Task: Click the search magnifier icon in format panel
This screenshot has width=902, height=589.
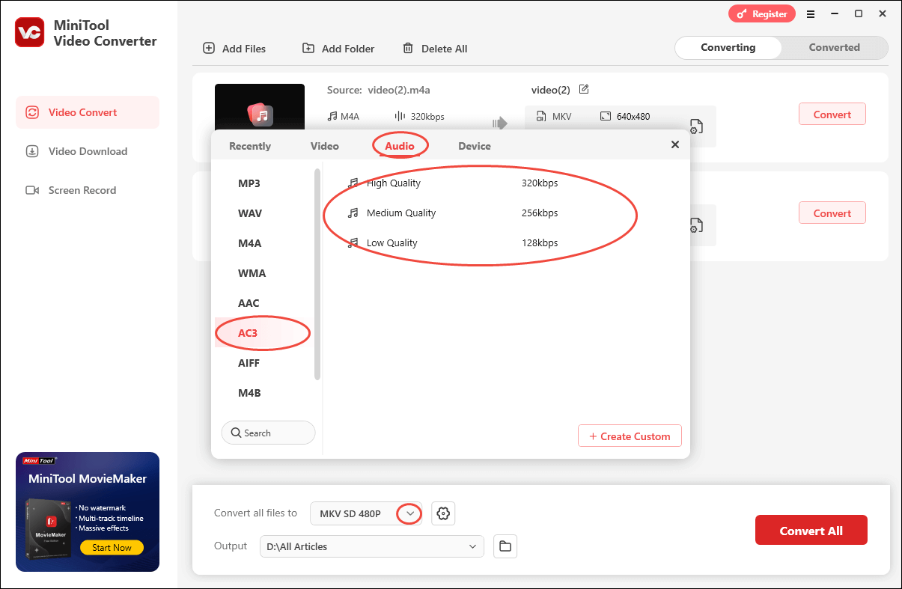Action: pyautogui.click(x=236, y=433)
